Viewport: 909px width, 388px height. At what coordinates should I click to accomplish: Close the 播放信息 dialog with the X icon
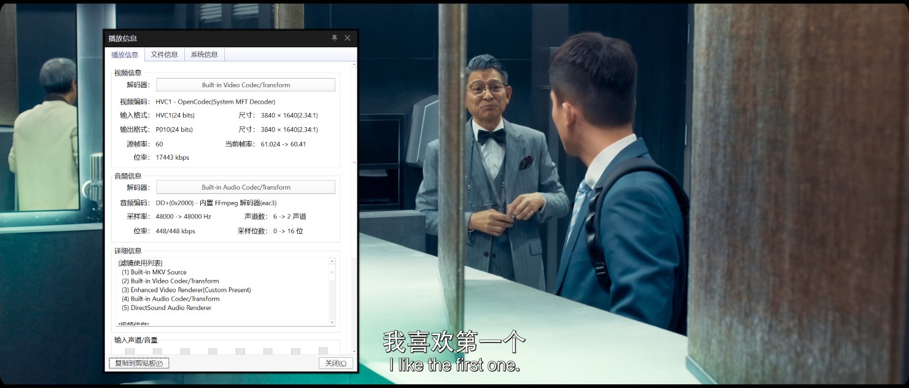click(x=347, y=38)
